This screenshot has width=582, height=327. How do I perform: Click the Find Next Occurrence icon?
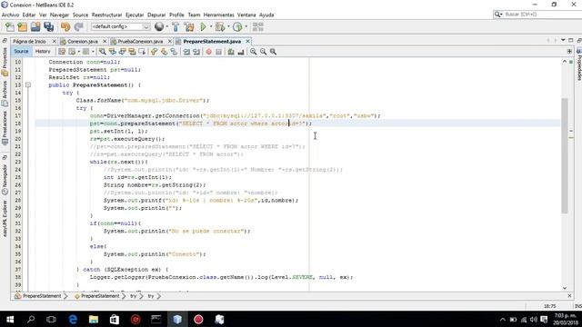[x=122, y=52]
